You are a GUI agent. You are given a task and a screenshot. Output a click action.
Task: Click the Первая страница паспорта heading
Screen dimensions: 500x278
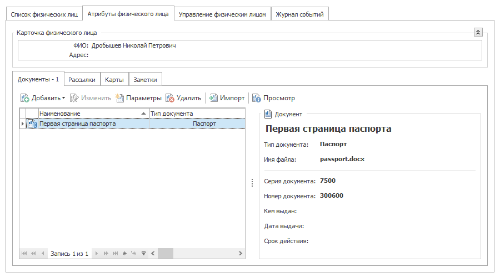[x=328, y=128]
